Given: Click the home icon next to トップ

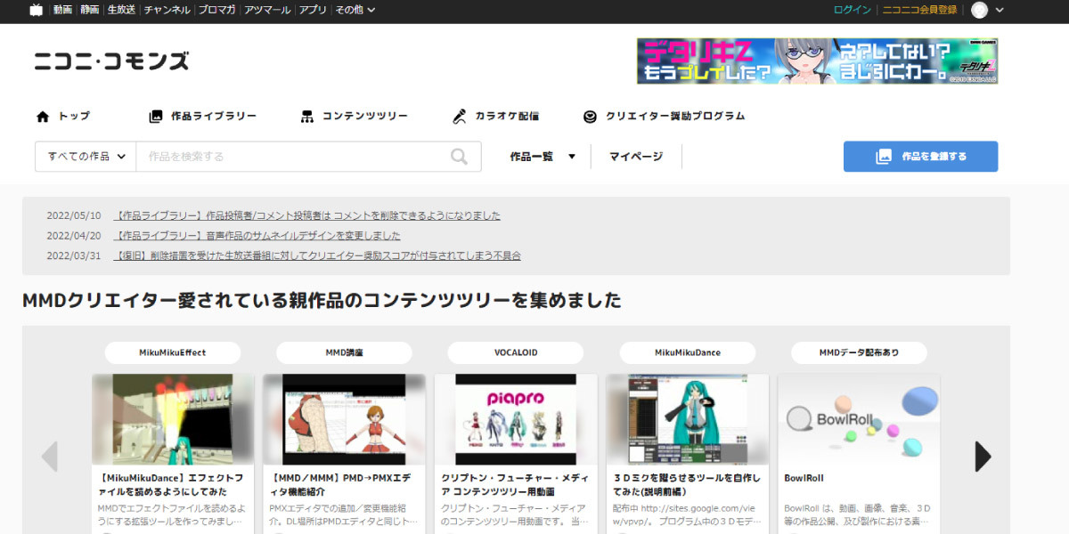Looking at the screenshot, I should click(43, 117).
